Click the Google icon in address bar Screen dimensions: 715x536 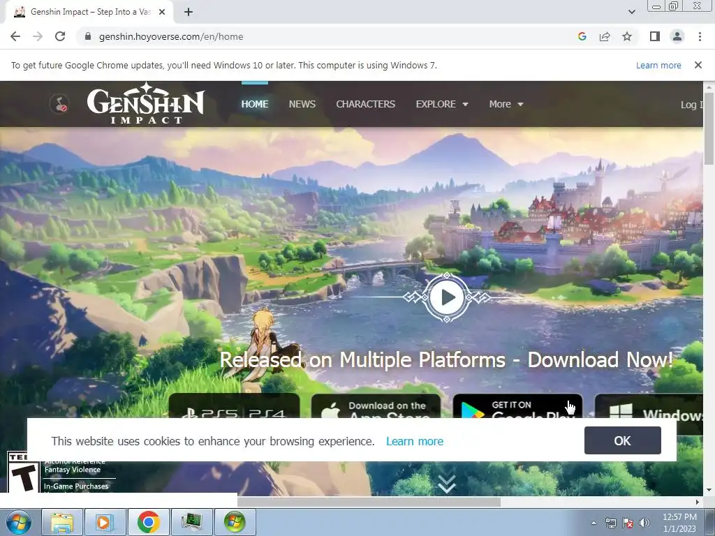tap(582, 36)
